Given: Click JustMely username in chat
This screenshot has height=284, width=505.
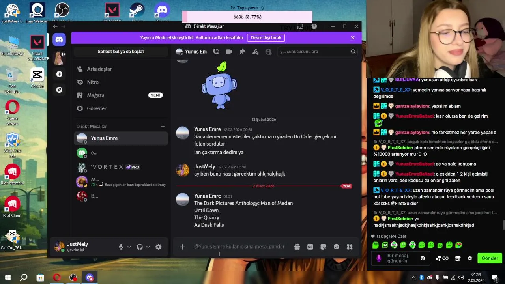Looking at the screenshot, I should [205, 167].
